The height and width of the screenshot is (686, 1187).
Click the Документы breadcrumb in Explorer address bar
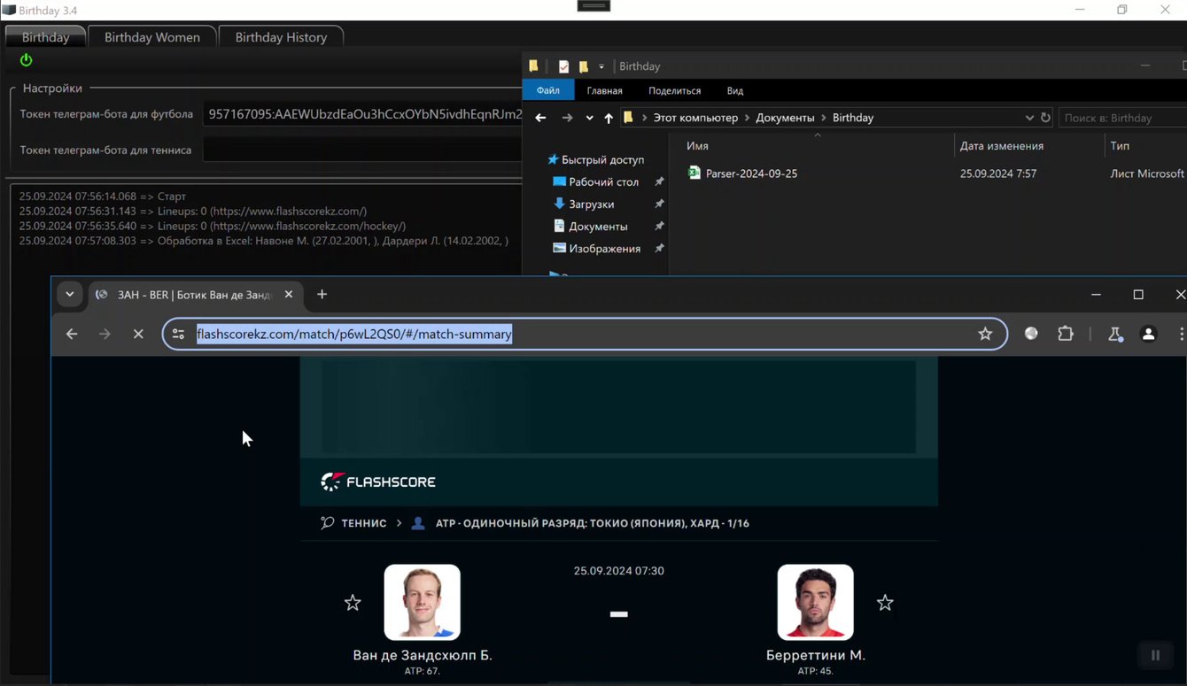(x=785, y=118)
